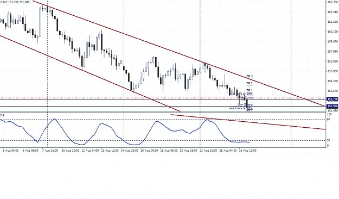Image resolution: width=339 pixels, height=199 pixels.
Task: Click the 156.880 price axis label
Action: click(x=332, y=61)
